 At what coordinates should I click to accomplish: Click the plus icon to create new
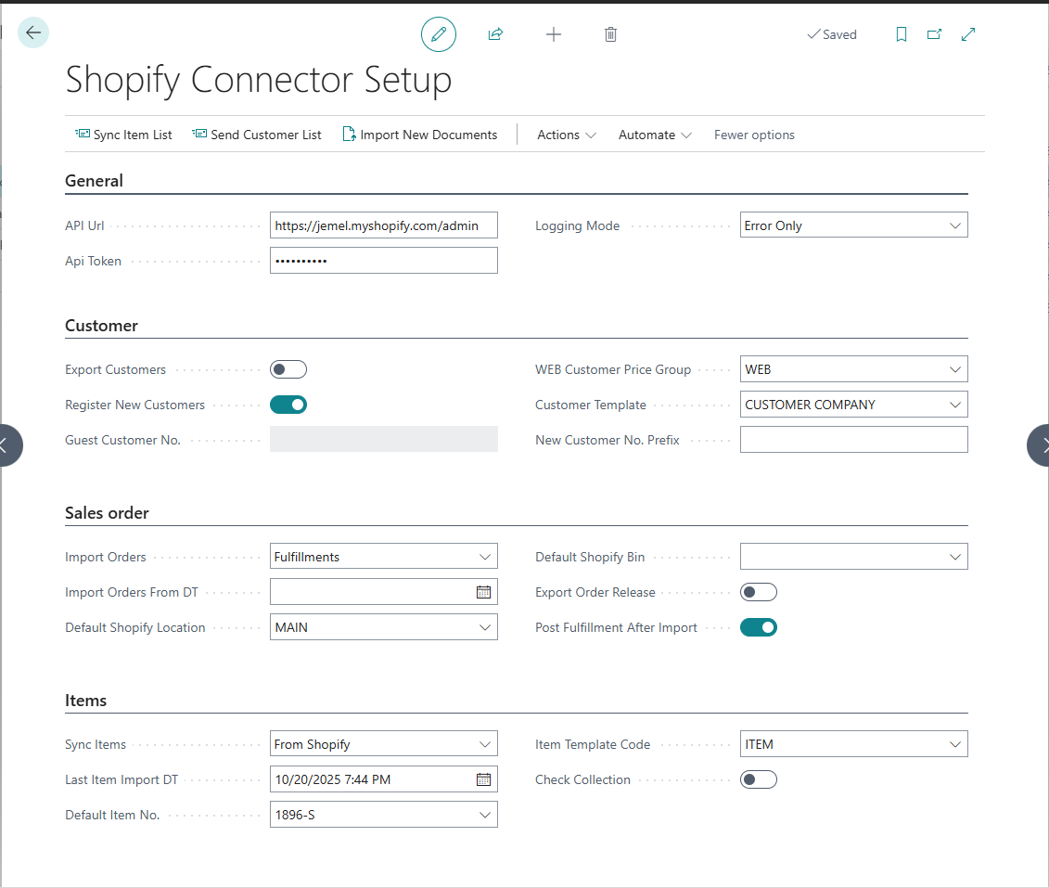point(554,34)
